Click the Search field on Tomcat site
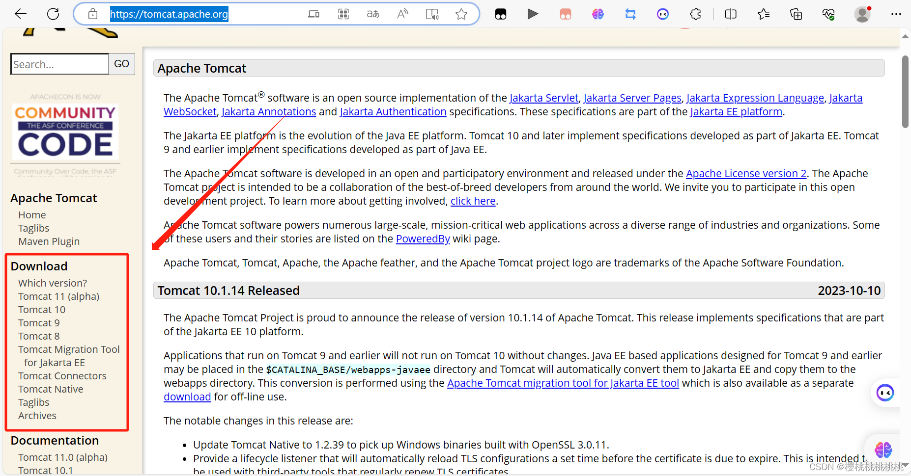This screenshot has width=911, height=476. [x=59, y=64]
